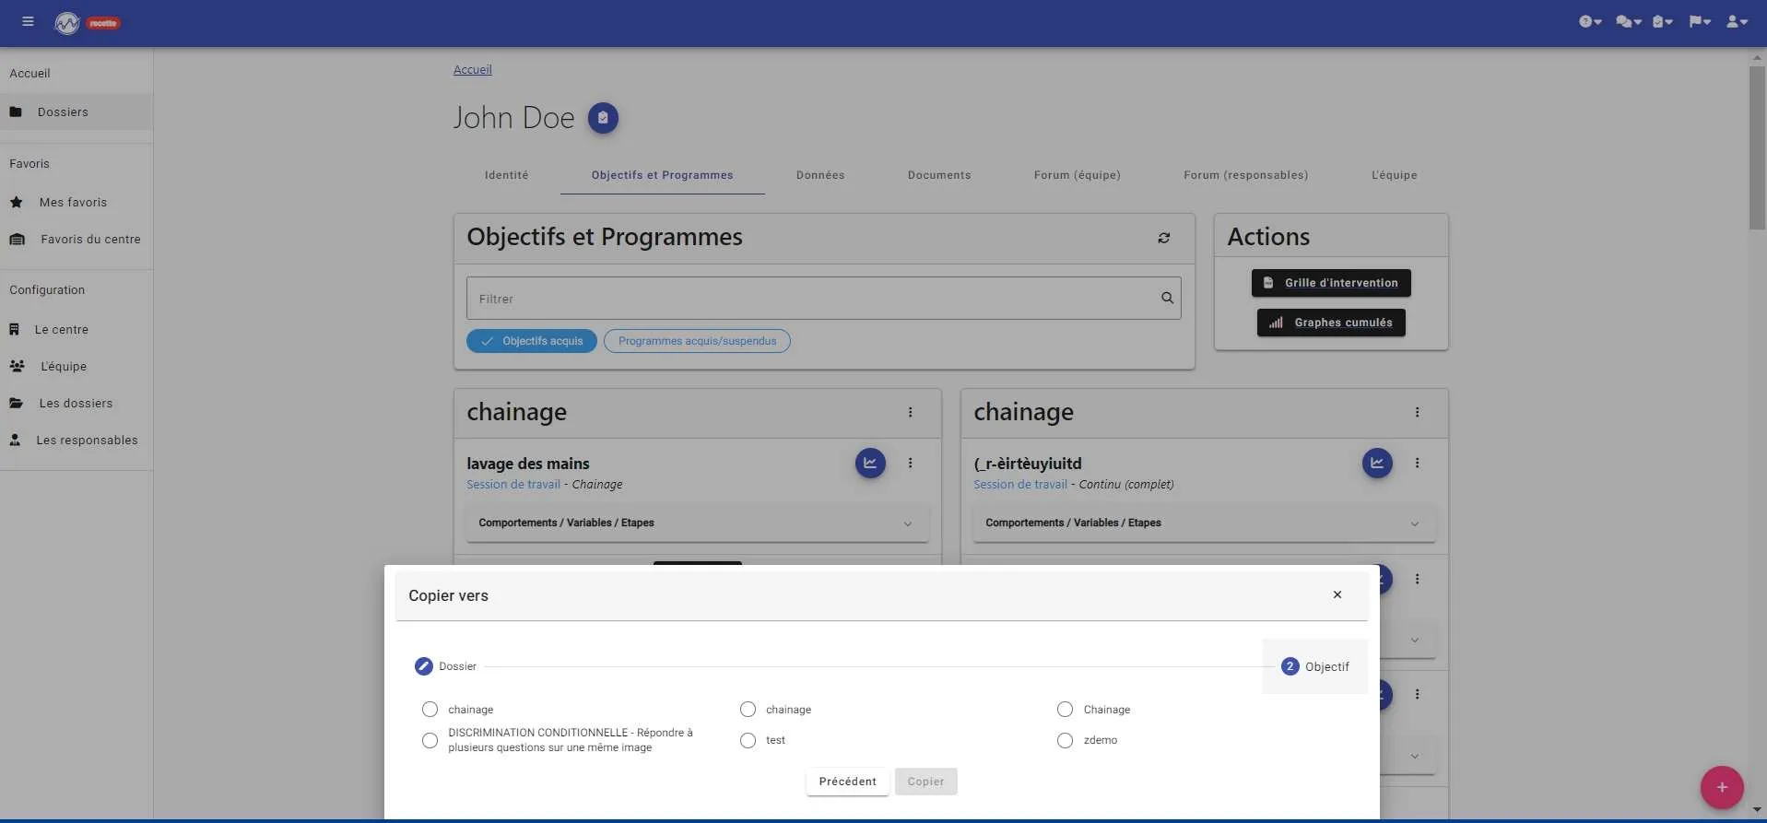Switch to the Données tab
The height and width of the screenshot is (823, 1767).
point(820,175)
